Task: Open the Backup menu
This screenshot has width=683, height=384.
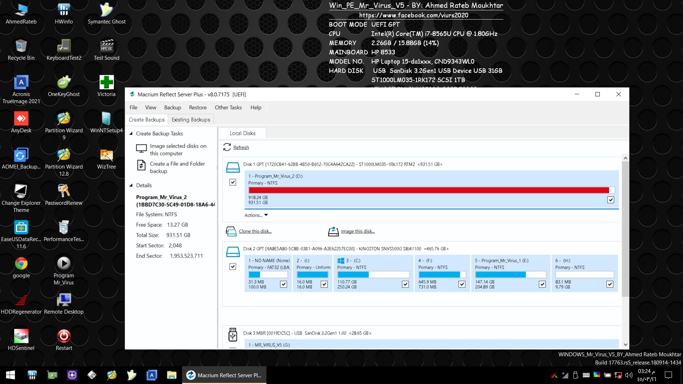Action: (173, 107)
